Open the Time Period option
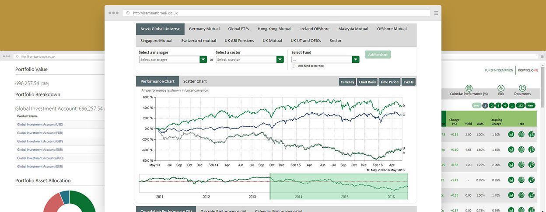This screenshot has width=546, height=212. (x=389, y=82)
